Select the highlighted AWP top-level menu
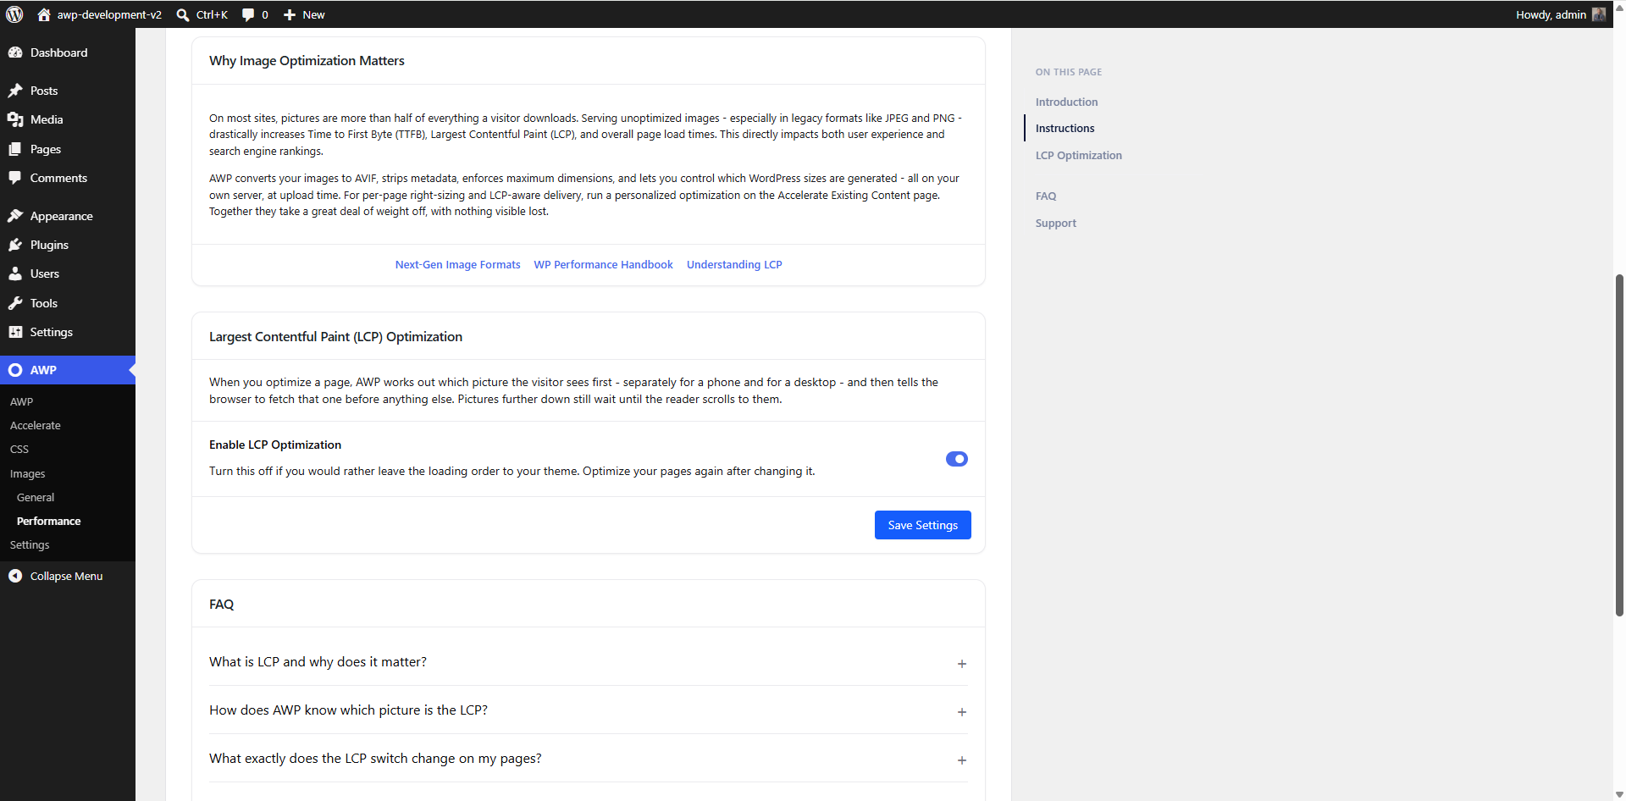 pyautogui.click(x=68, y=370)
